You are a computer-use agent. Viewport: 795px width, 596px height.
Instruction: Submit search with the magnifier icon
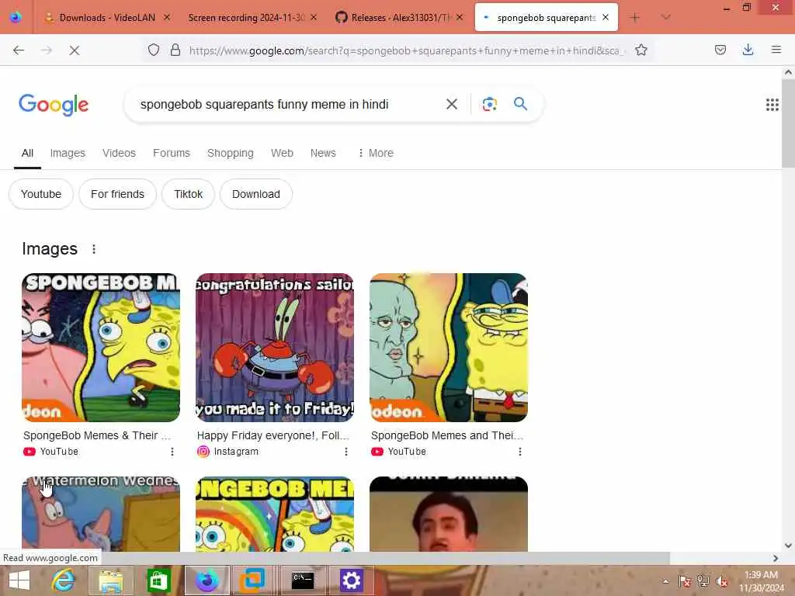pyautogui.click(x=520, y=104)
